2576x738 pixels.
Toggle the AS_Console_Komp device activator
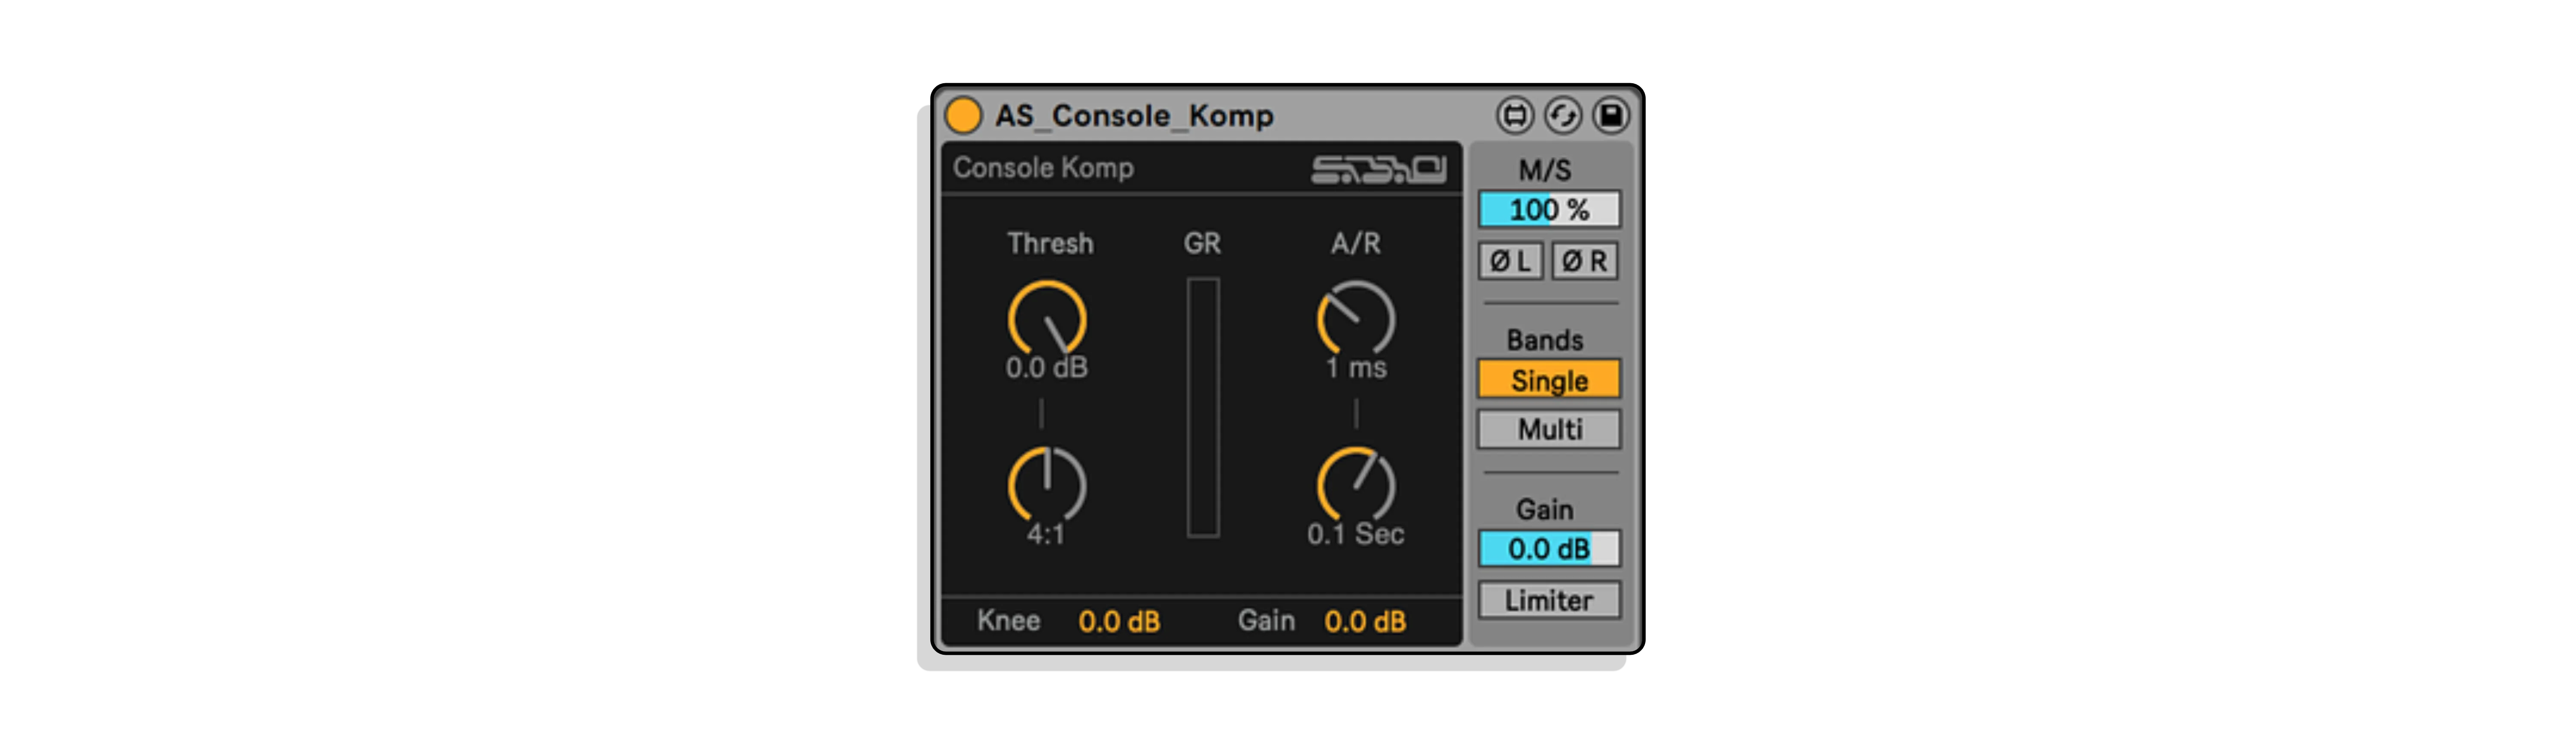pyautogui.click(x=963, y=115)
